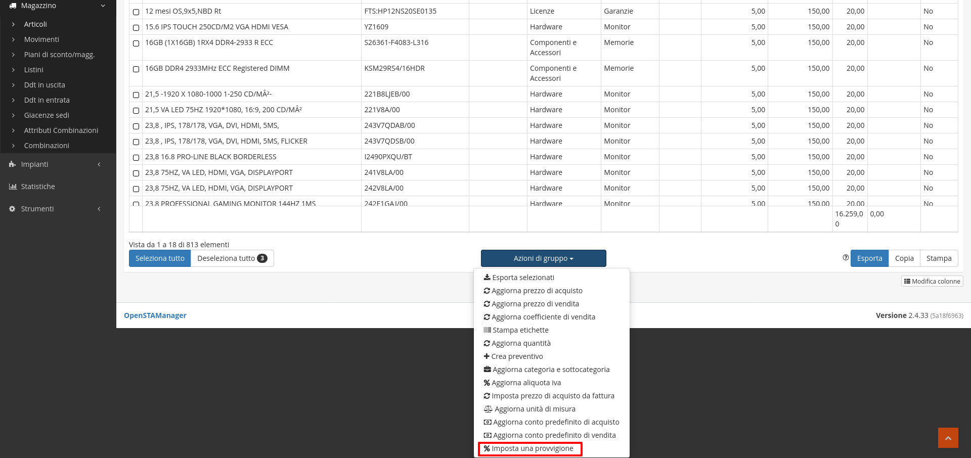Screen dimensions: 971x458
Task: Click the scale icon for Aggiorna unità di misura
Action: click(488, 409)
